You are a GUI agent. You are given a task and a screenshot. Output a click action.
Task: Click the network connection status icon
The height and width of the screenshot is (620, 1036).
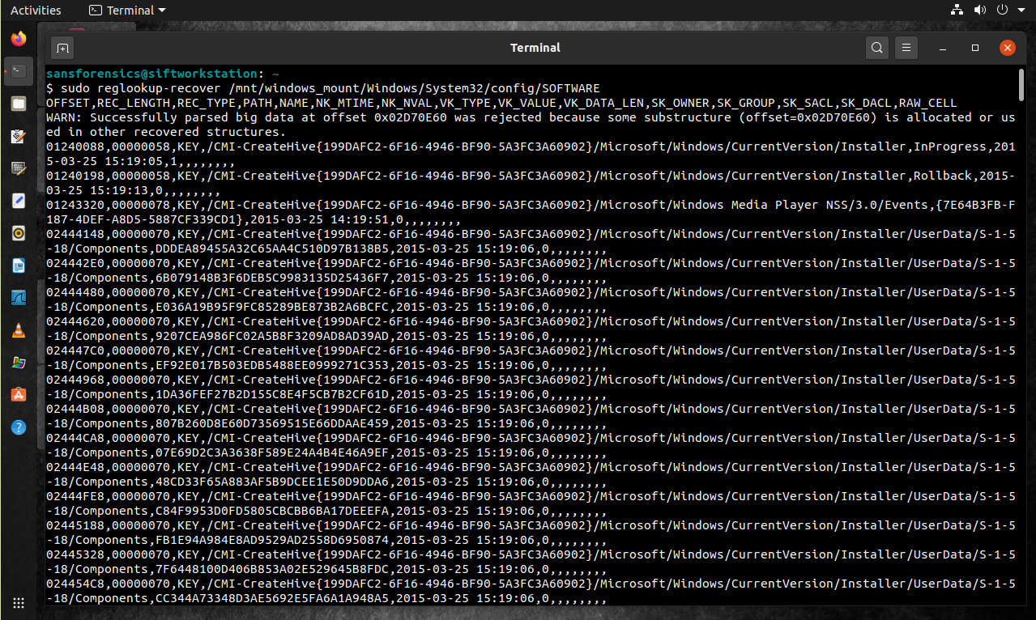click(x=957, y=11)
